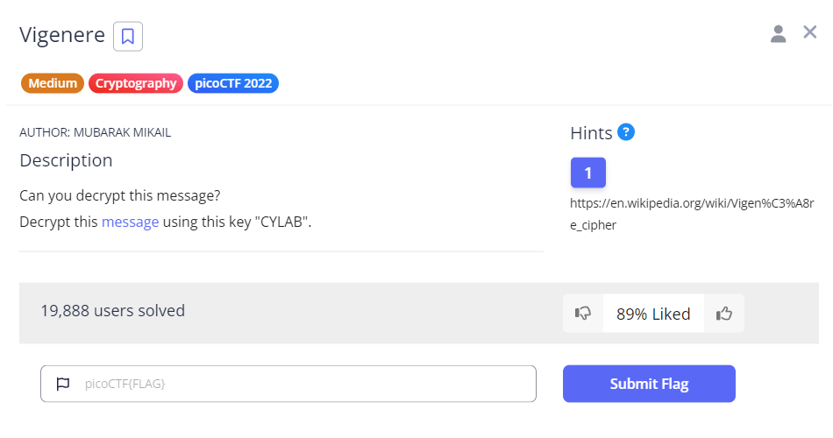This screenshot has width=833, height=438.
Task: Select the Medium difficulty tag
Action: click(x=52, y=84)
